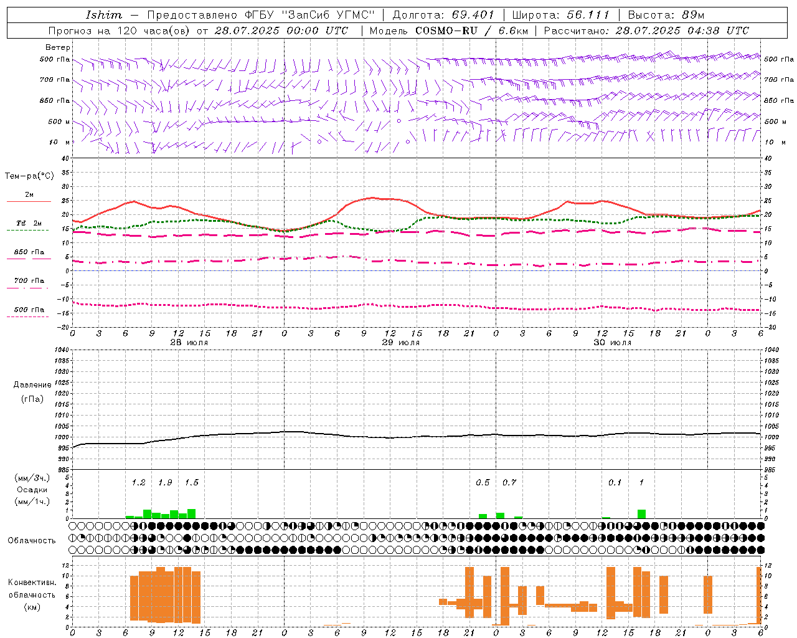Select the precipitation value "1.2"
The width and height of the screenshot is (797, 638).
click(x=138, y=482)
